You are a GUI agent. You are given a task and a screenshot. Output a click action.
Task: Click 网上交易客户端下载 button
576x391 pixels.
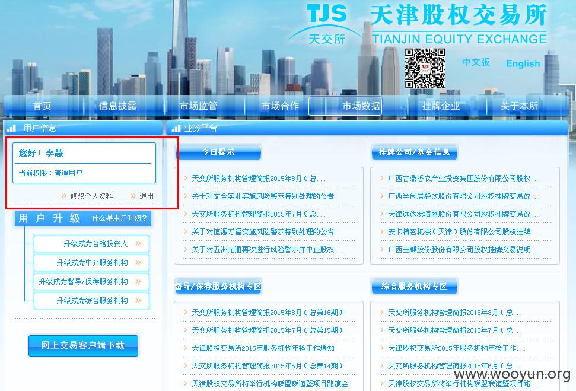click(x=84, y=345)
